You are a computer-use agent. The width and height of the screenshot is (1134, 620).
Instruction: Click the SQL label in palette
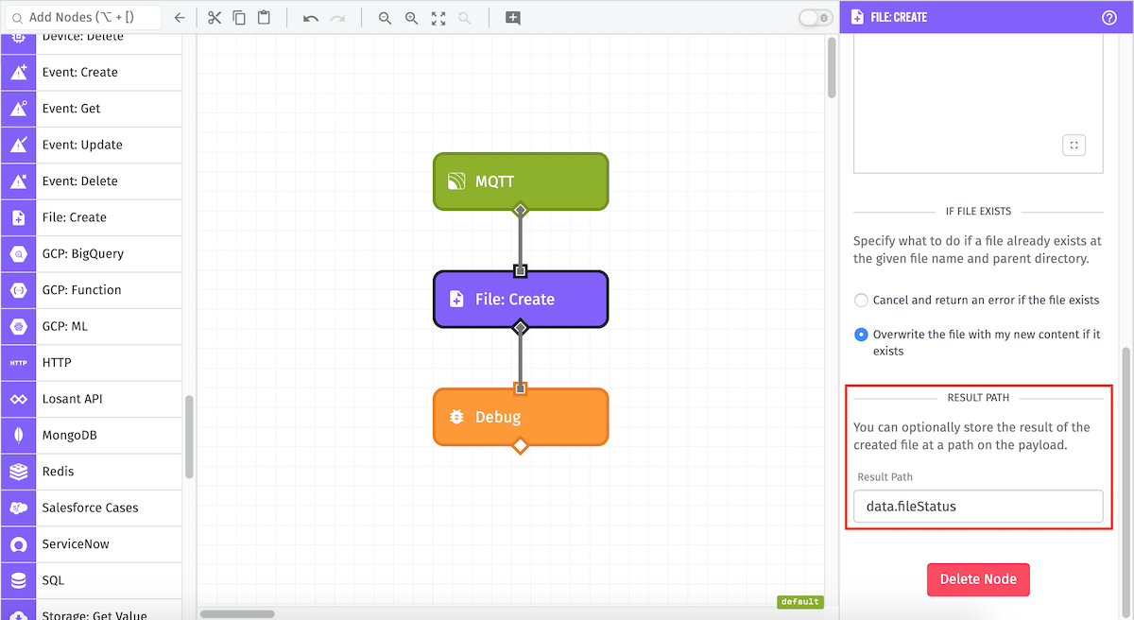click(53, 580)
